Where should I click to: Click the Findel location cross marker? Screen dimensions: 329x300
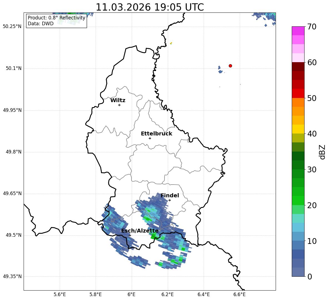(170, 200)
